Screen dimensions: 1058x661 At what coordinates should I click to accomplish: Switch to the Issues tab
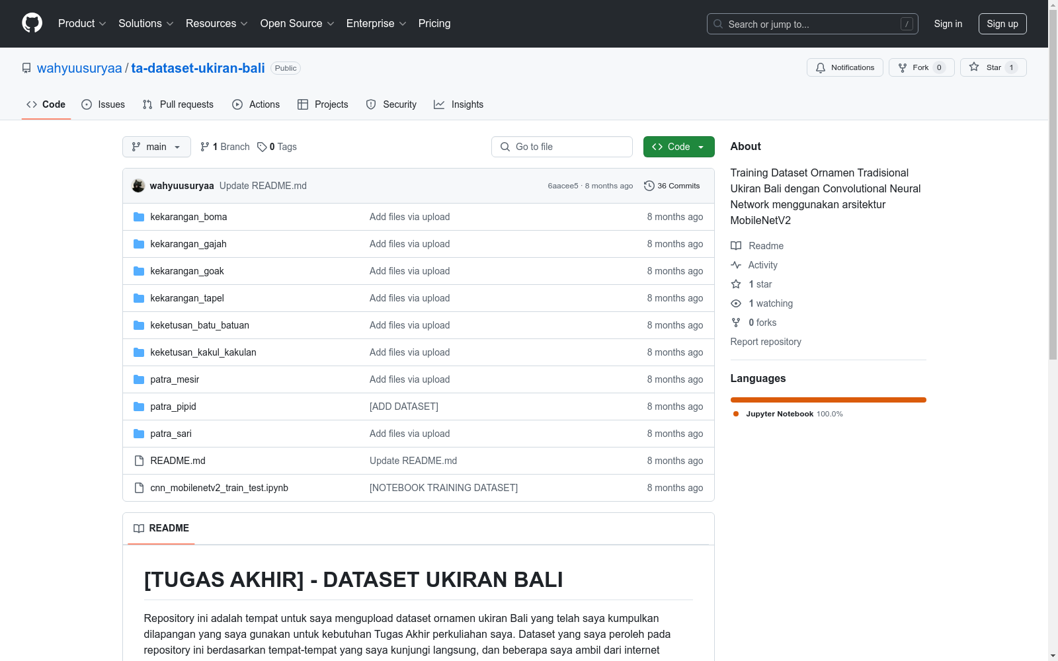click(103, 104)
